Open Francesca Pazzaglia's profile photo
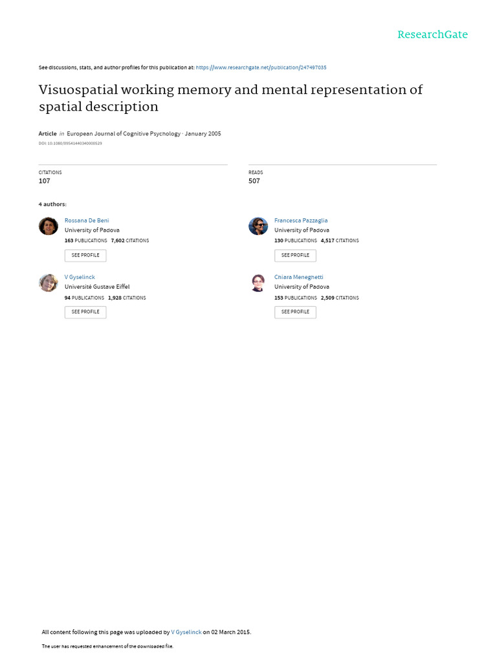 pyautogui.click(x=258, y=226)
